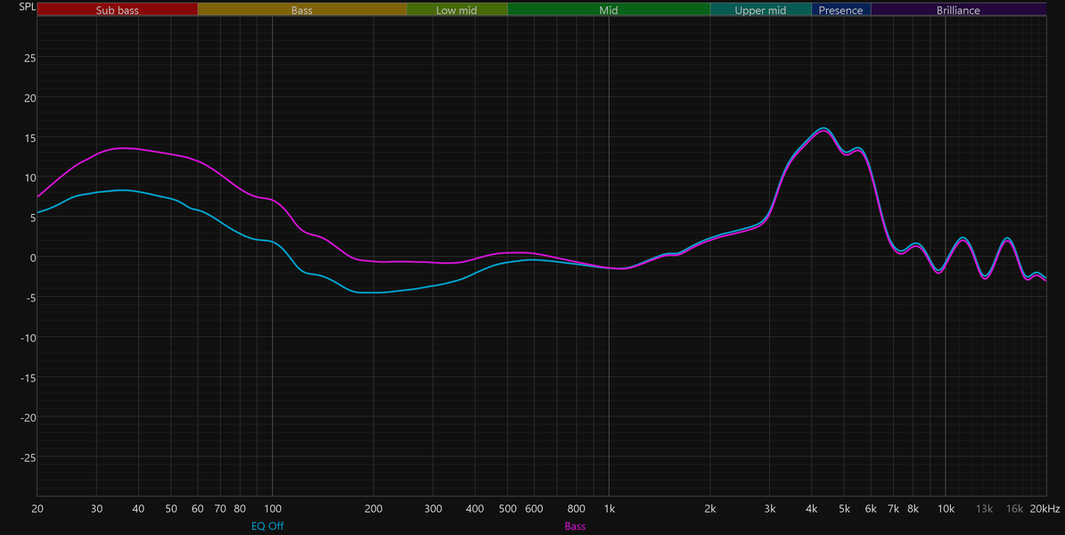Click the 25 dB level label
Viewport: 1065px width, 535px height.
tap(30, 58)
